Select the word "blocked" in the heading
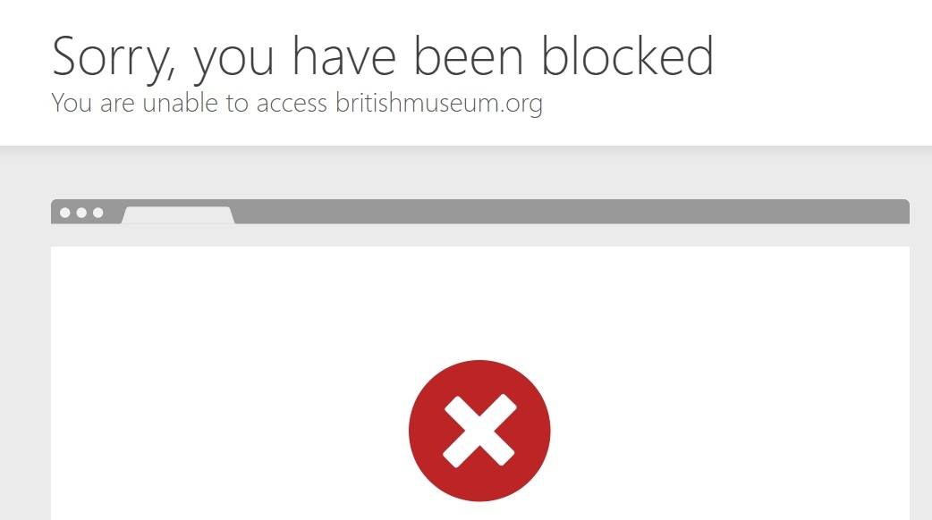 coord(627,55)
